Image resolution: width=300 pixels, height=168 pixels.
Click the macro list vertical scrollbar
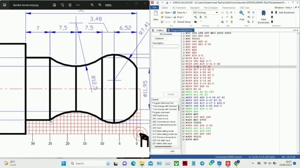coord(179,108)
